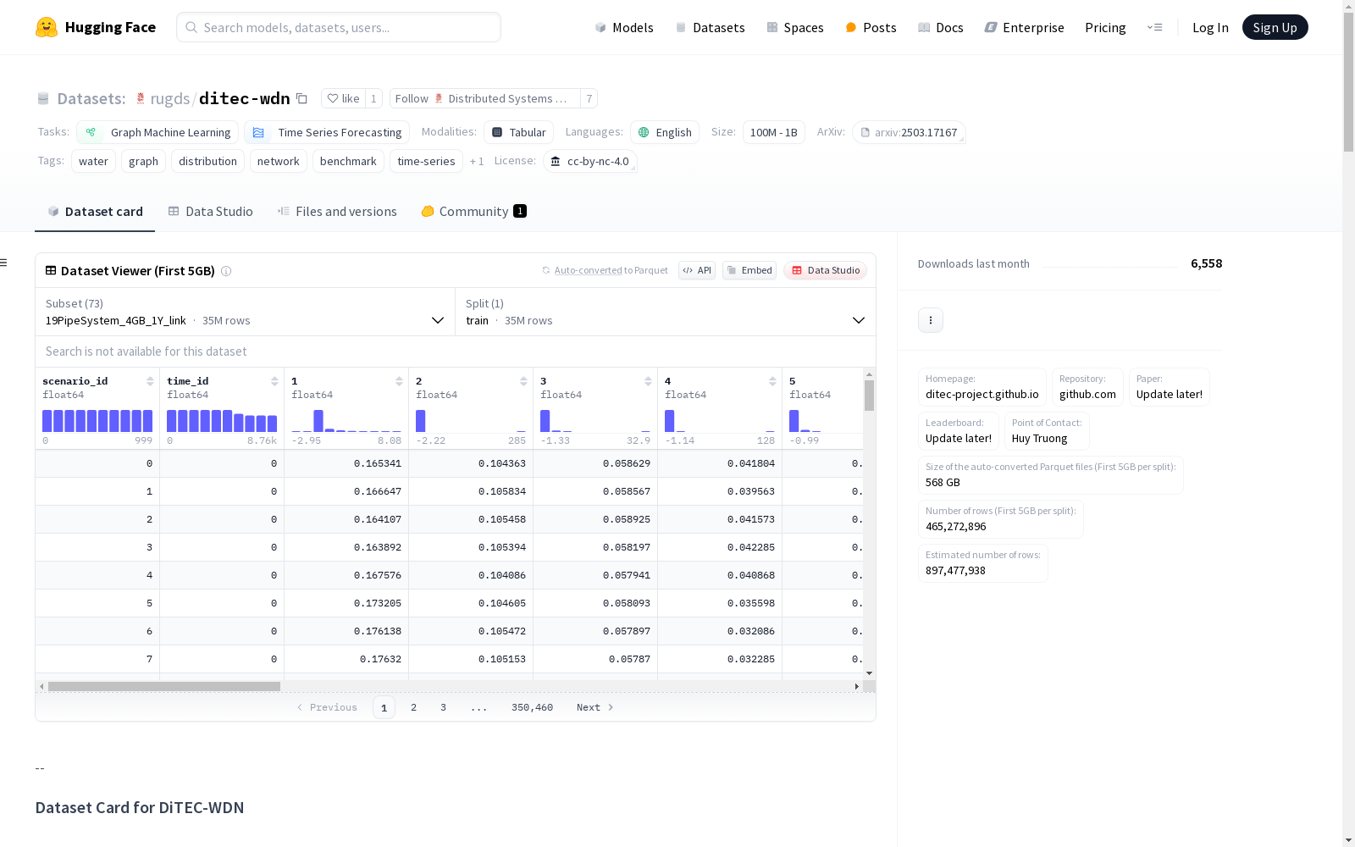
Task: Open the like count of 1
Action: [x=373, y=98]
